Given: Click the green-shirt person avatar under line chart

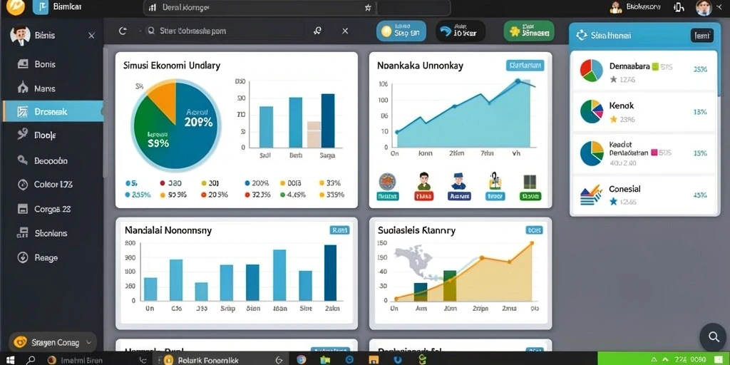Looking at the screenshot, I should coord(423,181).
